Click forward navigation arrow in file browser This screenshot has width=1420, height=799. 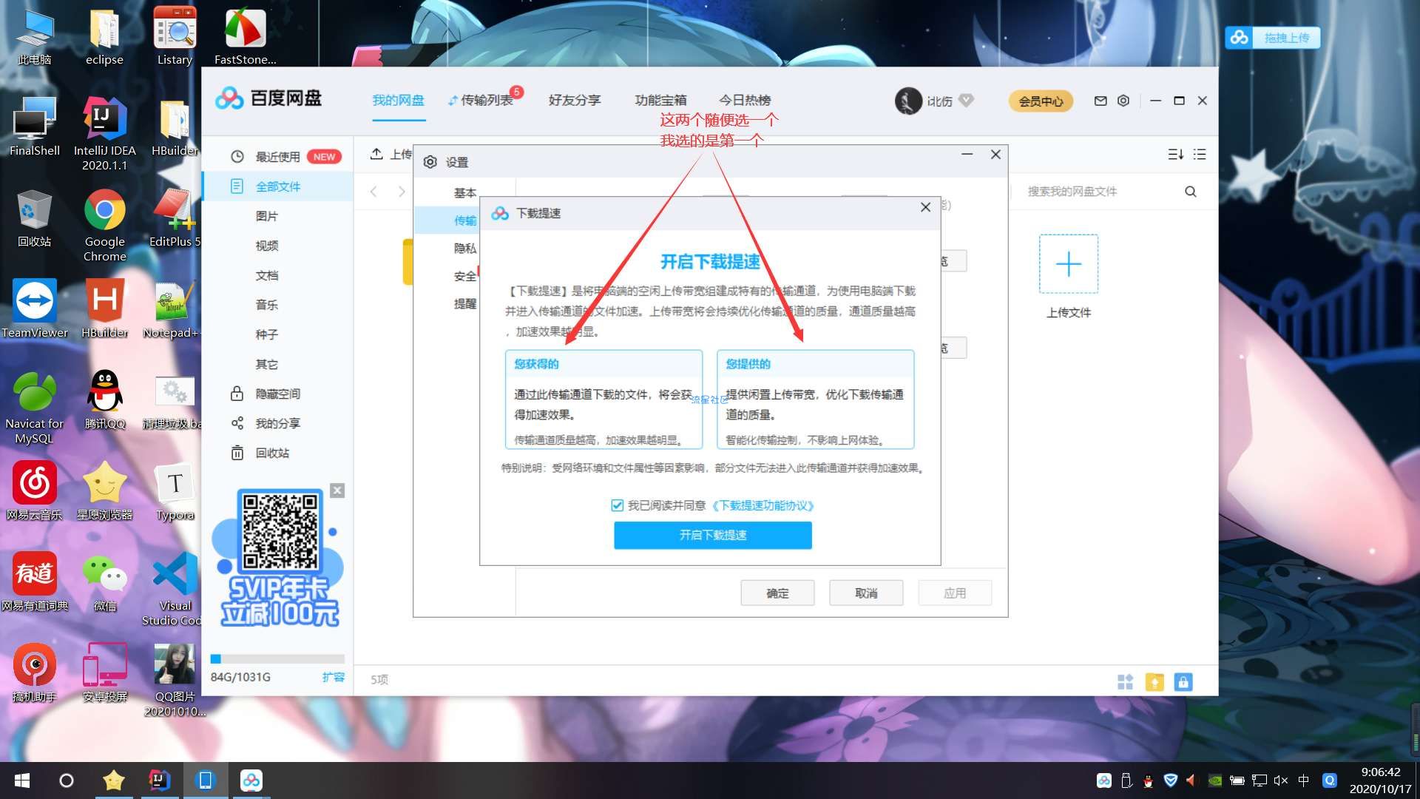tap(402, 192)
